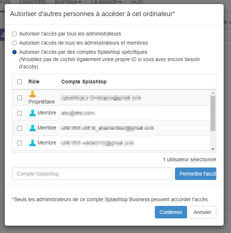Click the last visible Membre user icon
The height and width of the screenshot is (233, 231).
[33, 143]
